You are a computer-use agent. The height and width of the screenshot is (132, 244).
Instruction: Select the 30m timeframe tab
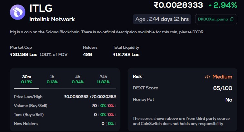(x=26, y=79)
